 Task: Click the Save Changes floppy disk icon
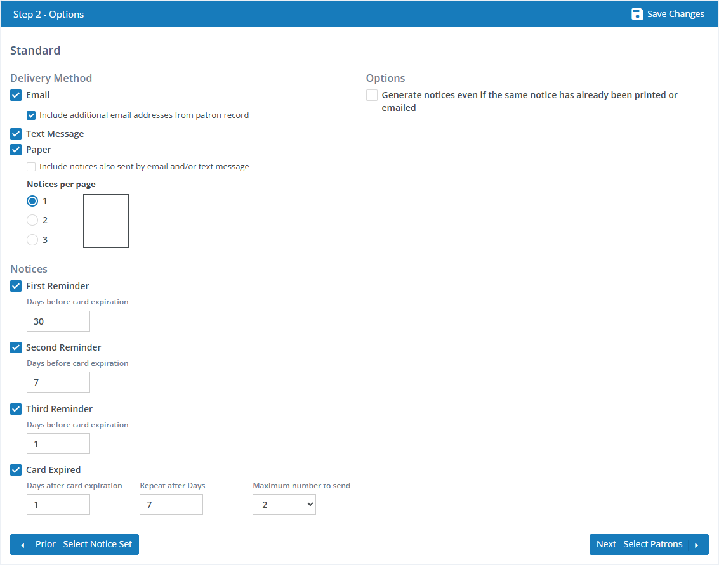coord(637,14)
